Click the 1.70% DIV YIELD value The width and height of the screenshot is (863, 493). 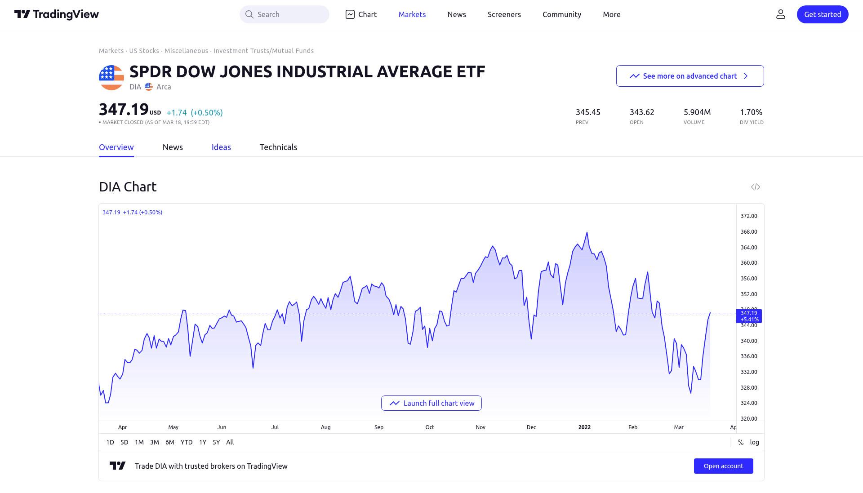[751, 112]
